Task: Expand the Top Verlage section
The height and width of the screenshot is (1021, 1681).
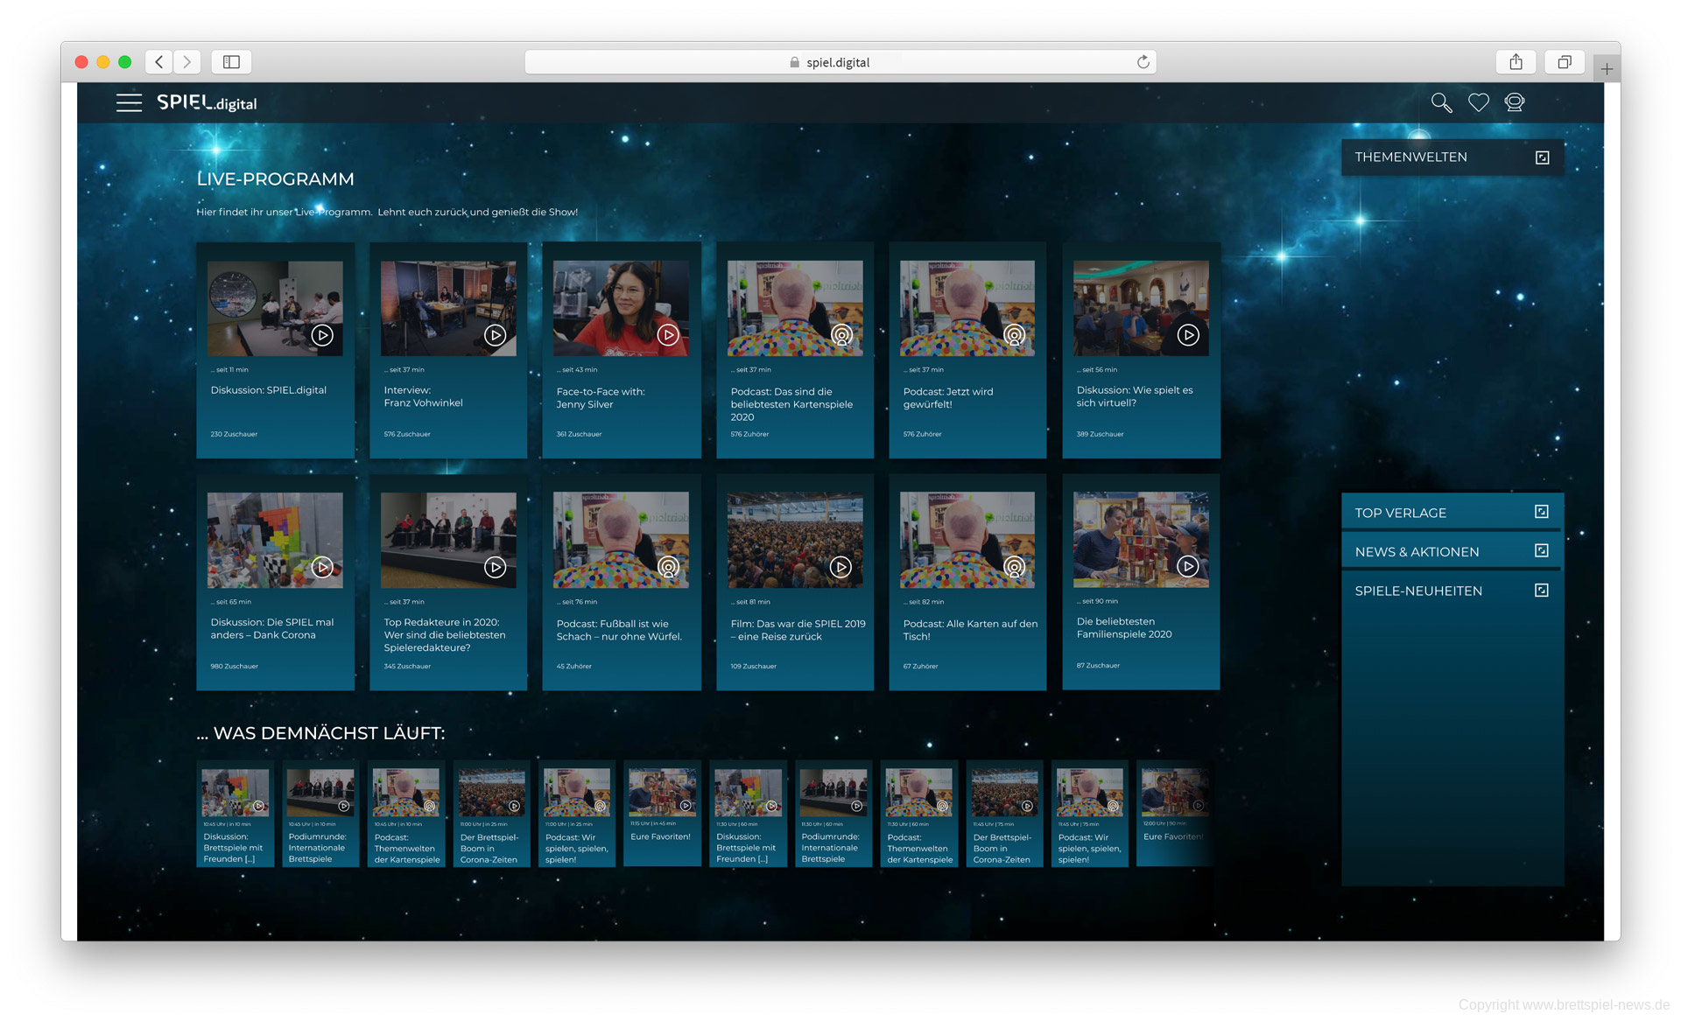Action: pyautogui.click(x=1541, y=512)
